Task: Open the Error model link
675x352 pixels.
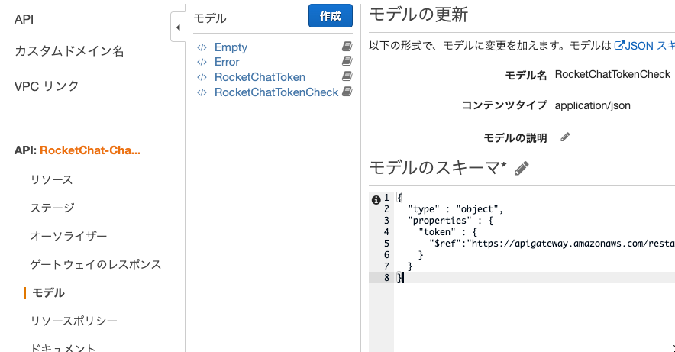Action: 227,62
